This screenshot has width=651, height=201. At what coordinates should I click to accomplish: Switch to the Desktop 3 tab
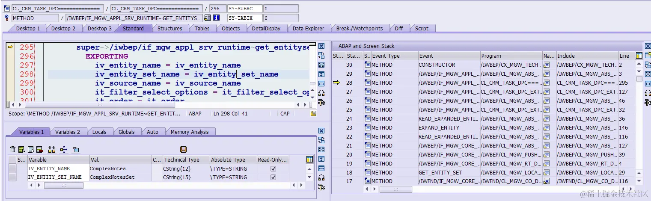100,28
